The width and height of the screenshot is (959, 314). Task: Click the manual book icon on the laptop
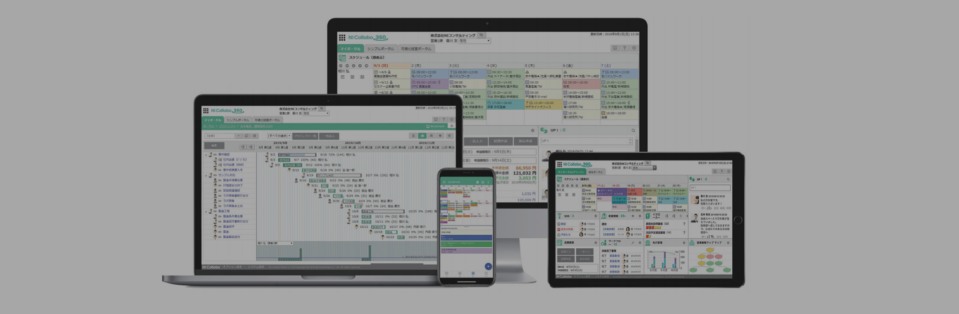pos(436,120)
